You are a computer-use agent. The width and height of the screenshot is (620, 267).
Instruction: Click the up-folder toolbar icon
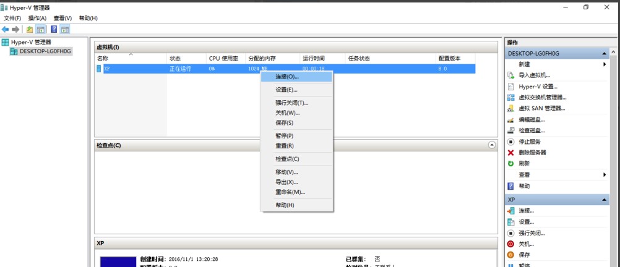30,30
